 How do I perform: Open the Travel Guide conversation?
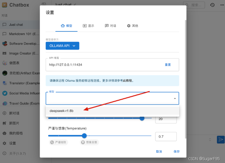pos(20,103)
